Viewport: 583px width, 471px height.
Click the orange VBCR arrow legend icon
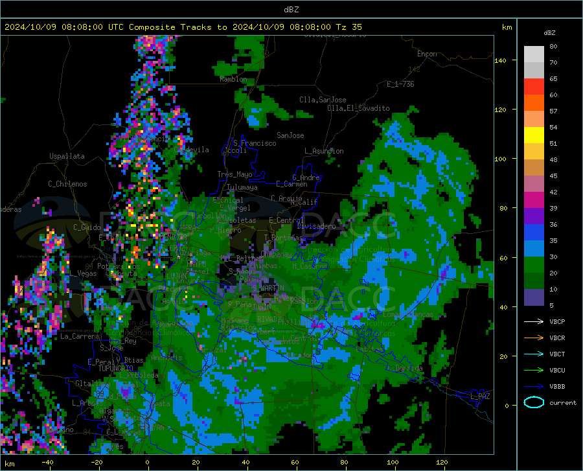(x=534, y=338)
